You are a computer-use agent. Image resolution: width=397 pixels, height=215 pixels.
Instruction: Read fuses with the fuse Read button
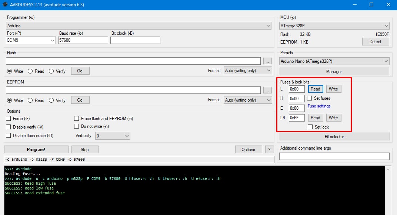click(316, 89)
